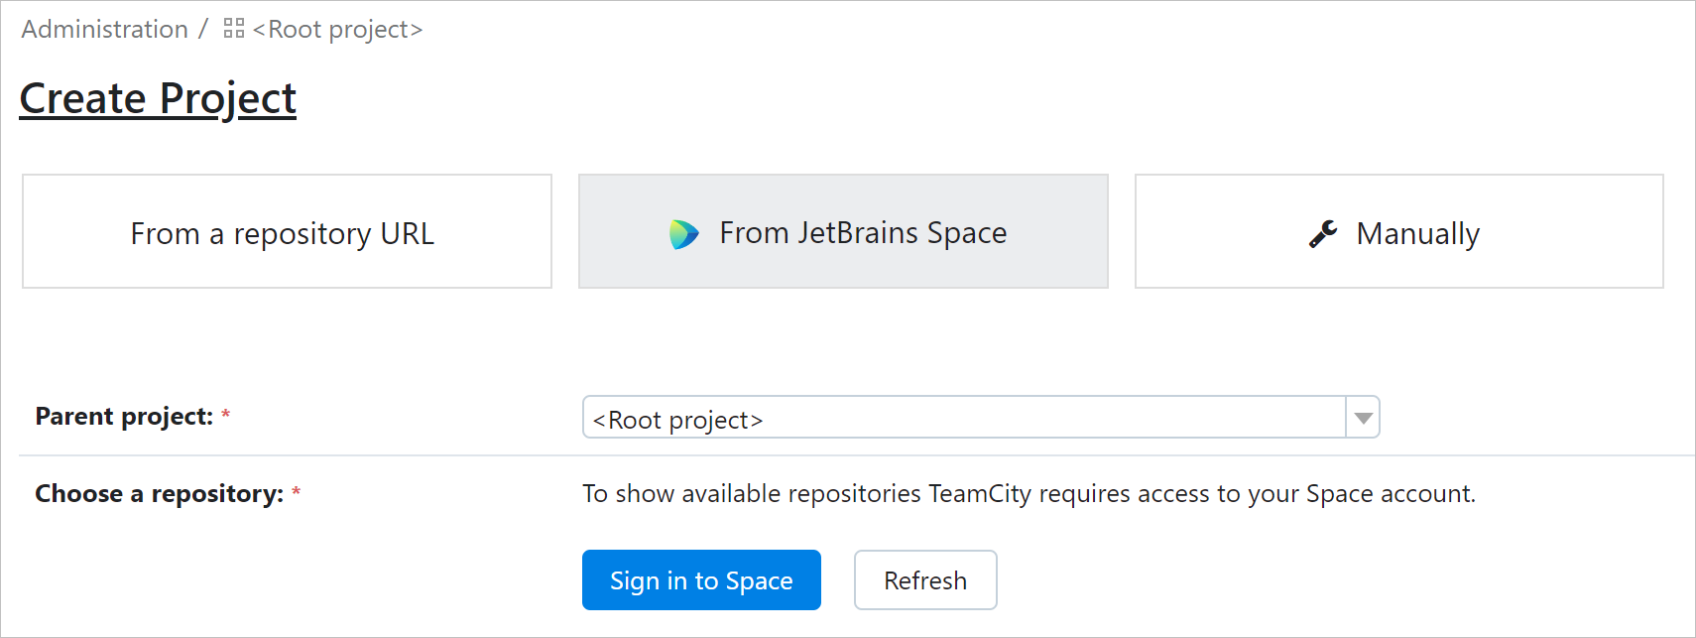Image resolution: width=1696 pixels, height=638 pixels.
Task: Navigate to <Root project> via breadcrumb
Action: click(x=337, y=30)
